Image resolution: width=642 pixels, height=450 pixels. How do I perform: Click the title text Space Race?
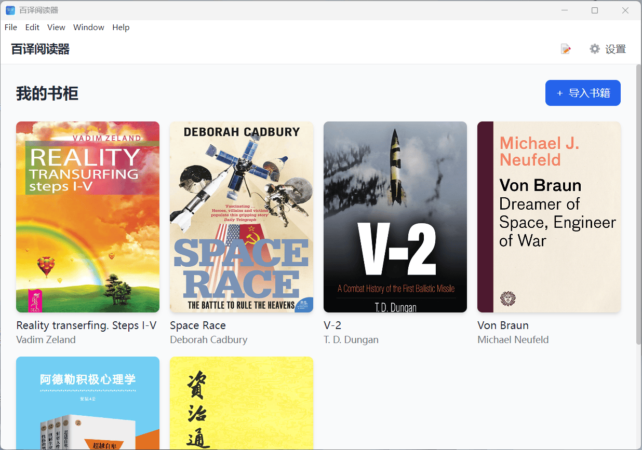tap(197, 325)
